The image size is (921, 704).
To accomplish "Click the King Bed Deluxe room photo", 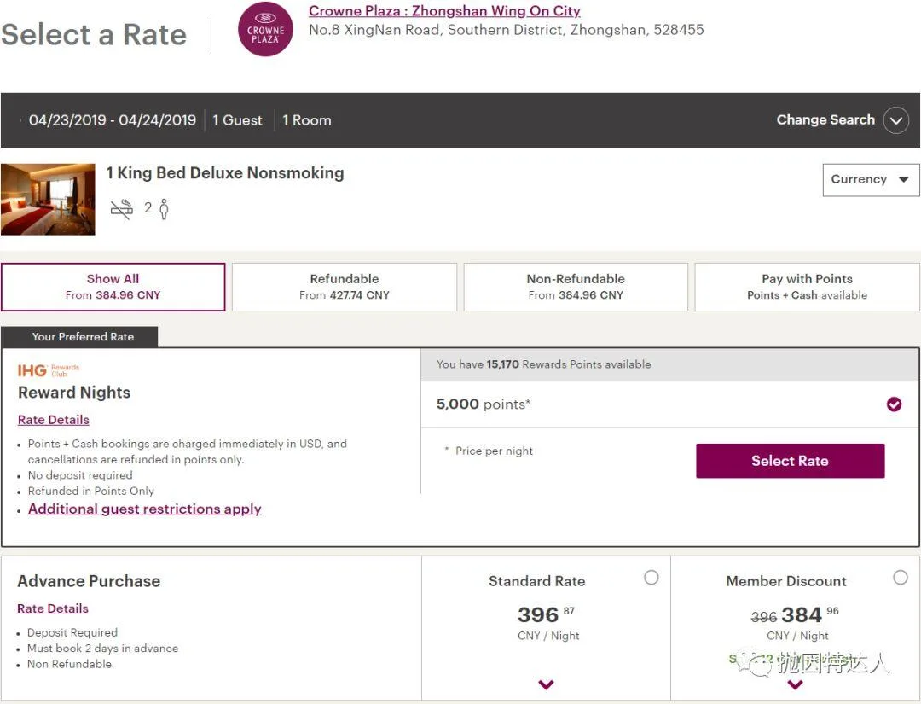I will pyautogui.click(x=48, y=198).
